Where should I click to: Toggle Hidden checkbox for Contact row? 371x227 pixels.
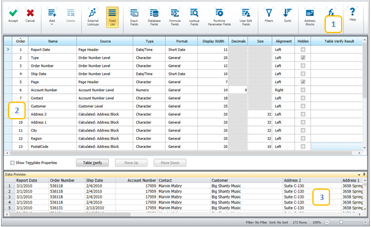point(303,98)
